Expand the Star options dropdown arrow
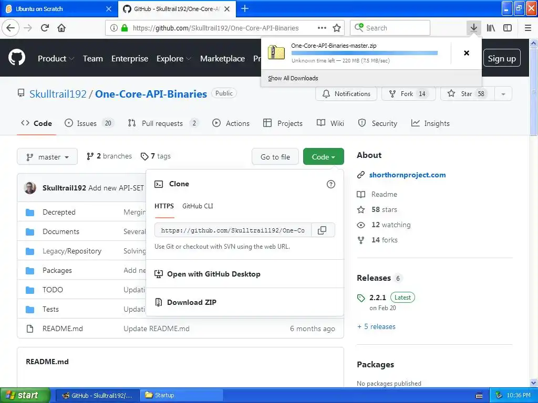Screen dimensions: 538x403 503,94
